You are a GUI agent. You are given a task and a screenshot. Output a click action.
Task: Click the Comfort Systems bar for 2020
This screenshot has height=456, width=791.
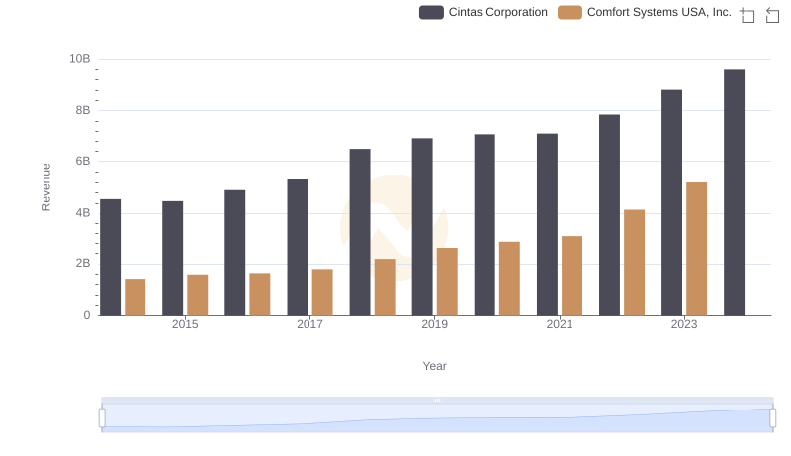coord(509,278)
